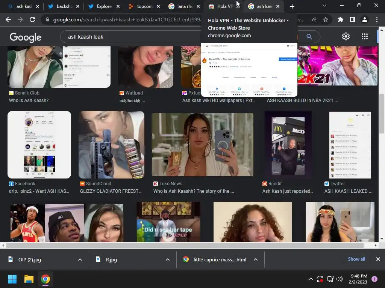Open the Chrome profile menu

coord(365,19)
